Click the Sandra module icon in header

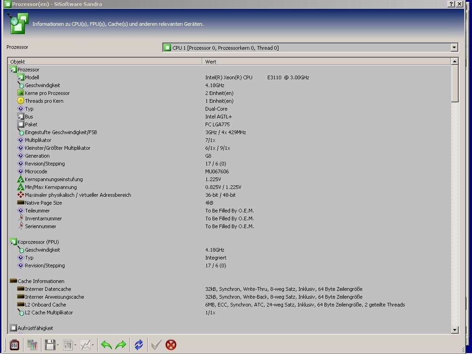(18, 24)
